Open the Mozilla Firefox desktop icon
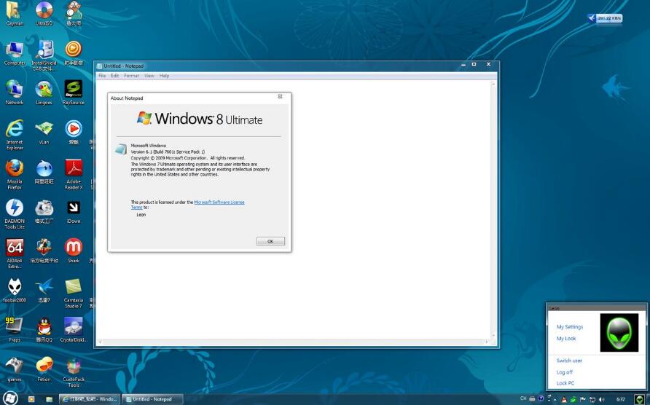This screenshot has width=650, height=405. click(15, 169)
